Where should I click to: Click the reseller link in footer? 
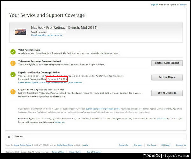tap(85, 145)
